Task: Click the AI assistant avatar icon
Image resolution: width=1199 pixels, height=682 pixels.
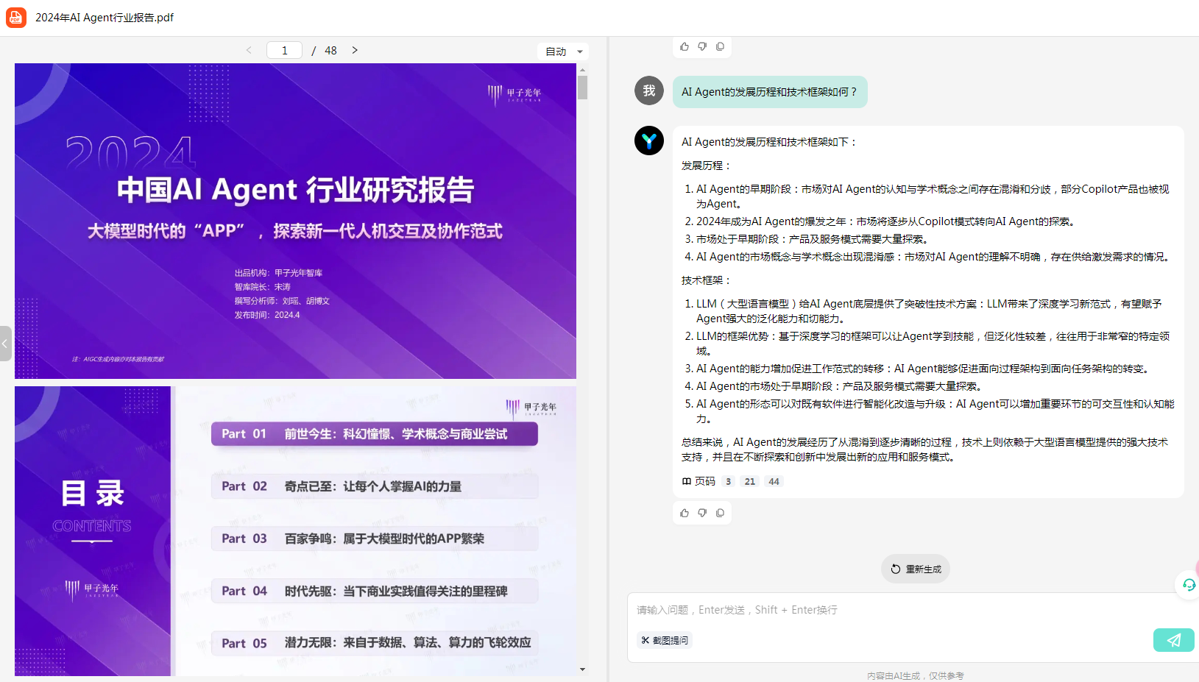Action: (x=649, y=141)
